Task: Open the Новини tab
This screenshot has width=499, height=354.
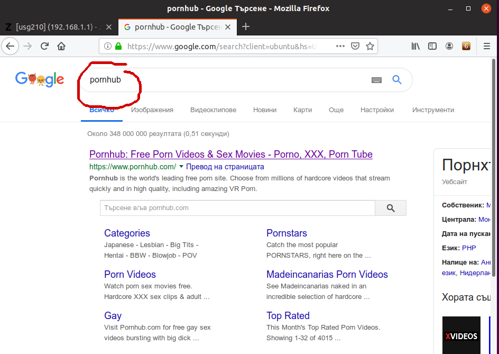Action: 265,110
